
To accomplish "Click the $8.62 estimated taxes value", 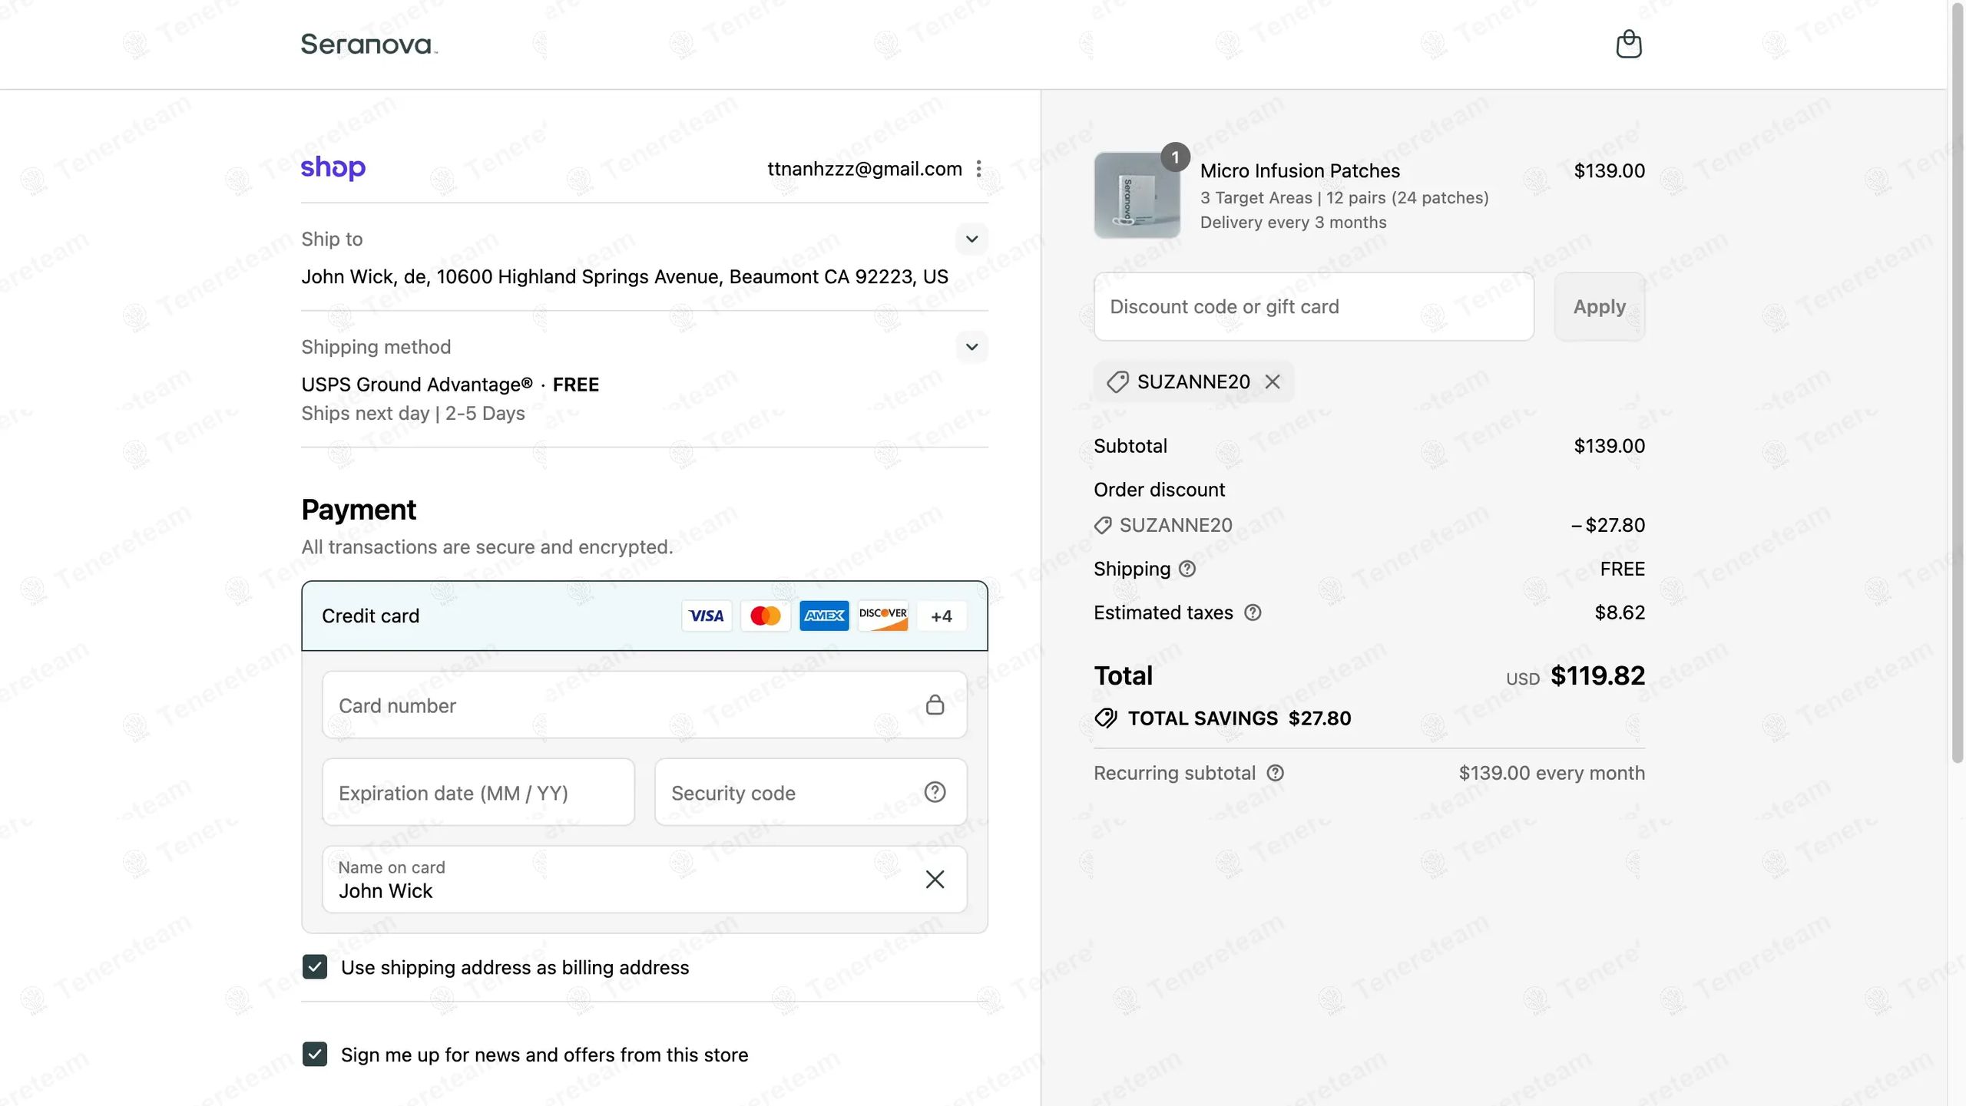I will point(1620,612).
